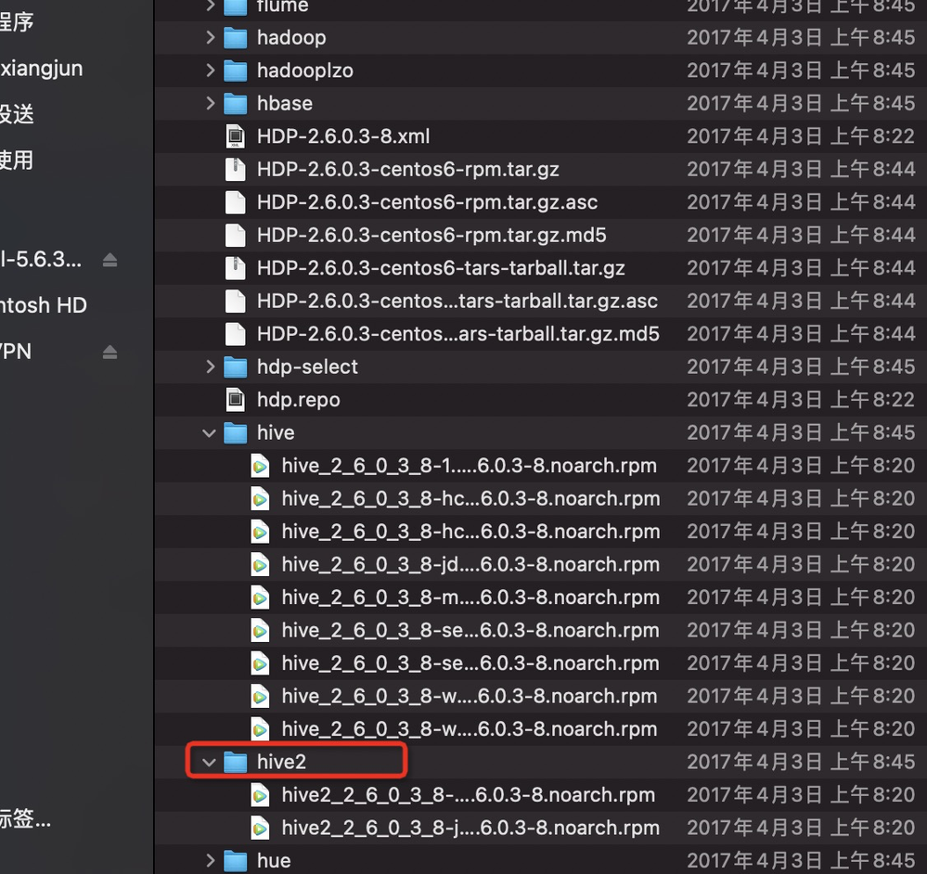The width and height of the screenshot is (927, 874).
Task: Click the hive_2_6_0_3_8-1 rpm file name
Action: click(x=470, y=467)
